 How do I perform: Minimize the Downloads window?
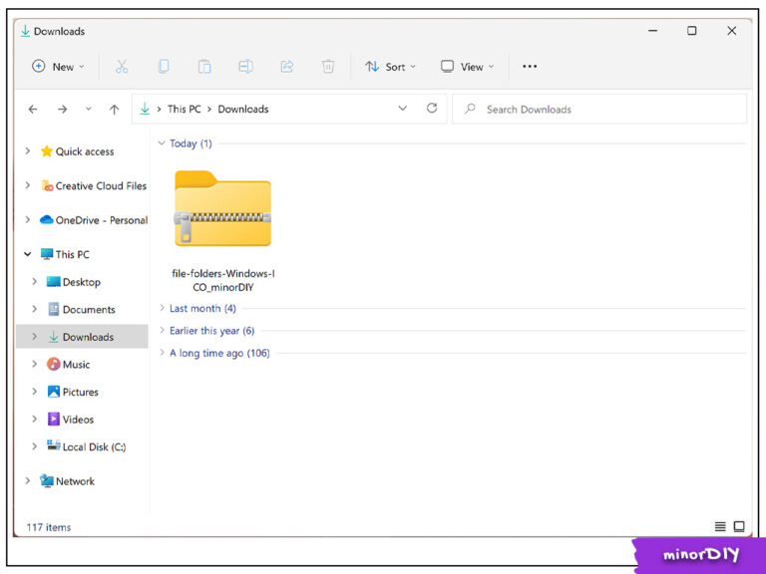point(652,31)
